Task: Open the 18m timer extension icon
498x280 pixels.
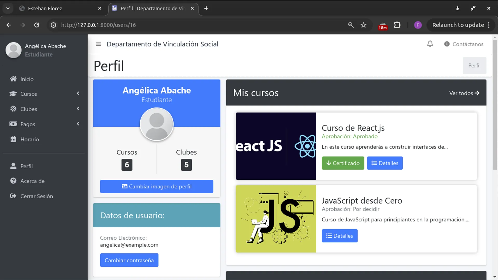Action: pyautogui.click(x=383, y=26)
